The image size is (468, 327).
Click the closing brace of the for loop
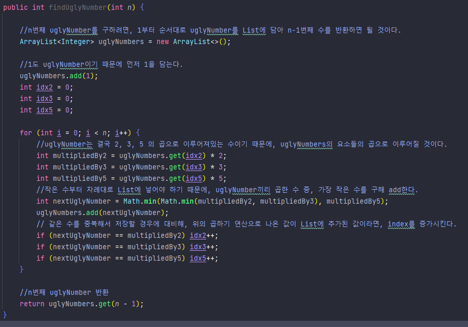pos(21,269)
